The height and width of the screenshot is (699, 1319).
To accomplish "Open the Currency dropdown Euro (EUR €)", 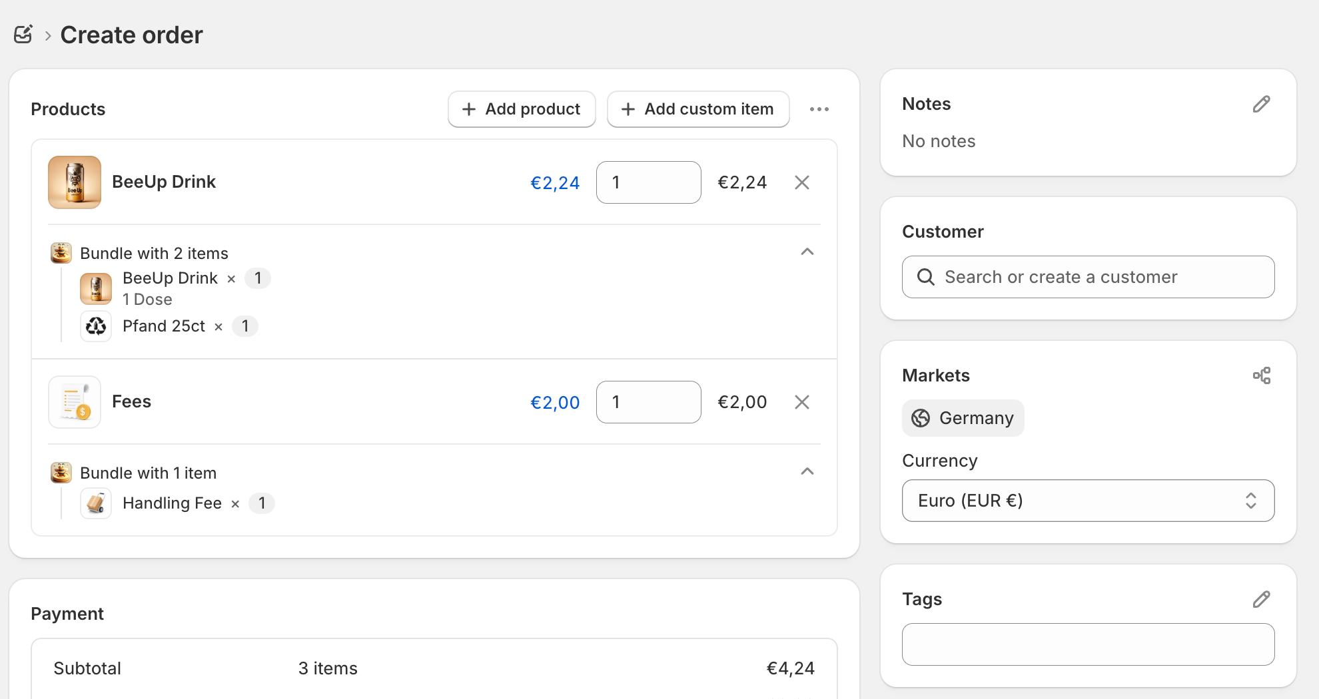I will 1089,501.
